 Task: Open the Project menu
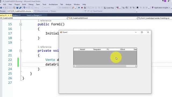click(x=17, y=4)
